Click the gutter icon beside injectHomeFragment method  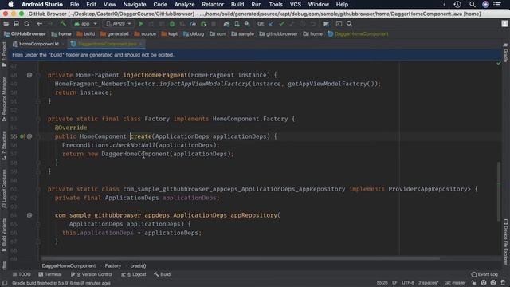click(29, 75)
